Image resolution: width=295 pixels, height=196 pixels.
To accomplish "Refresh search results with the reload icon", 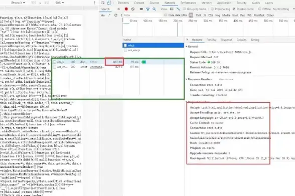I will coord(116,15).
